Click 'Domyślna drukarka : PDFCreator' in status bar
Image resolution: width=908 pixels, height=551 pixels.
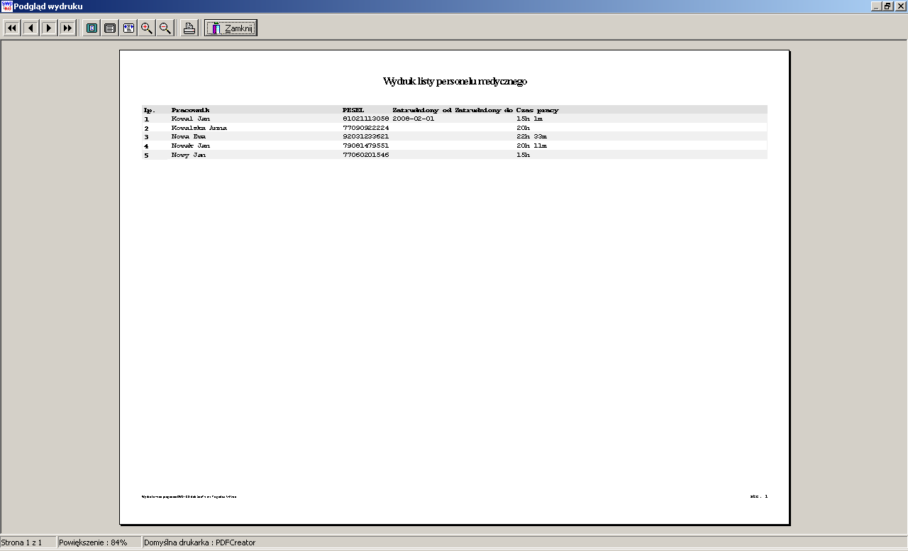(199, 542)
